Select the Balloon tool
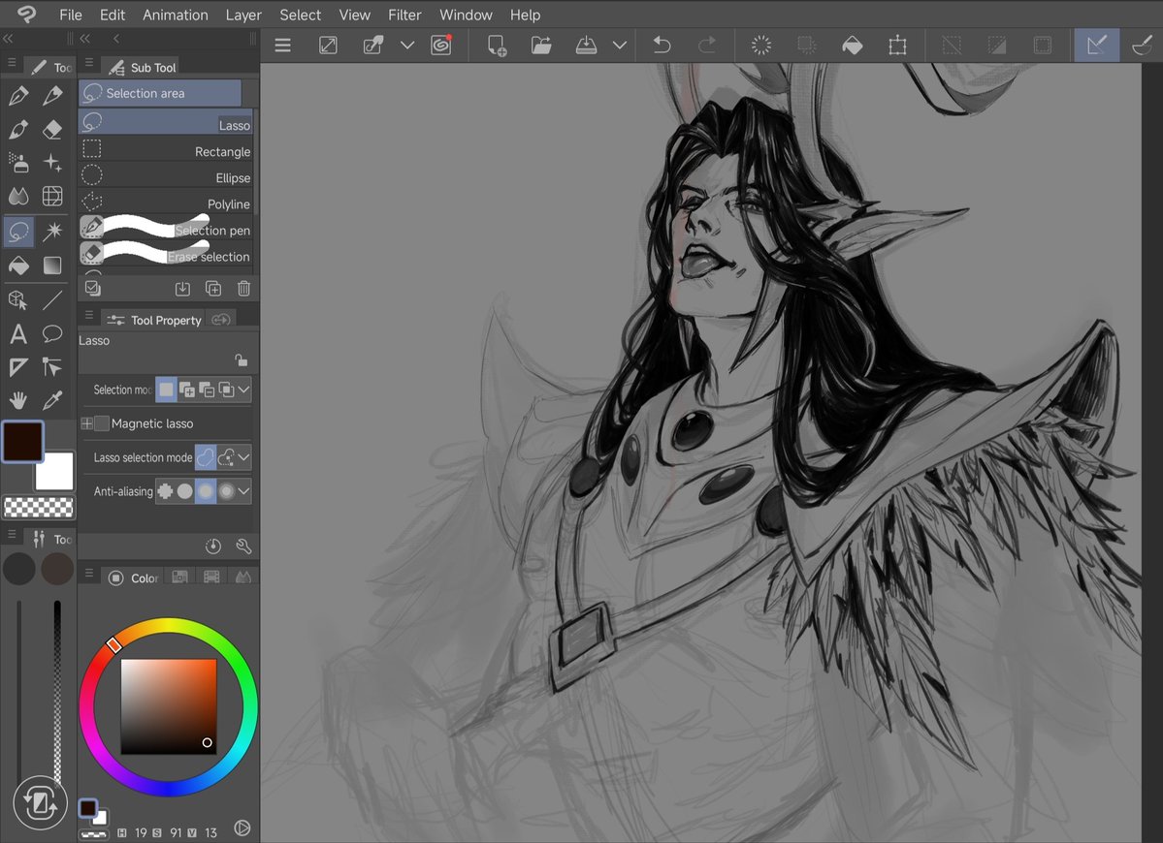Screen dimensions: 1163x843 click(x=52, y=333)
